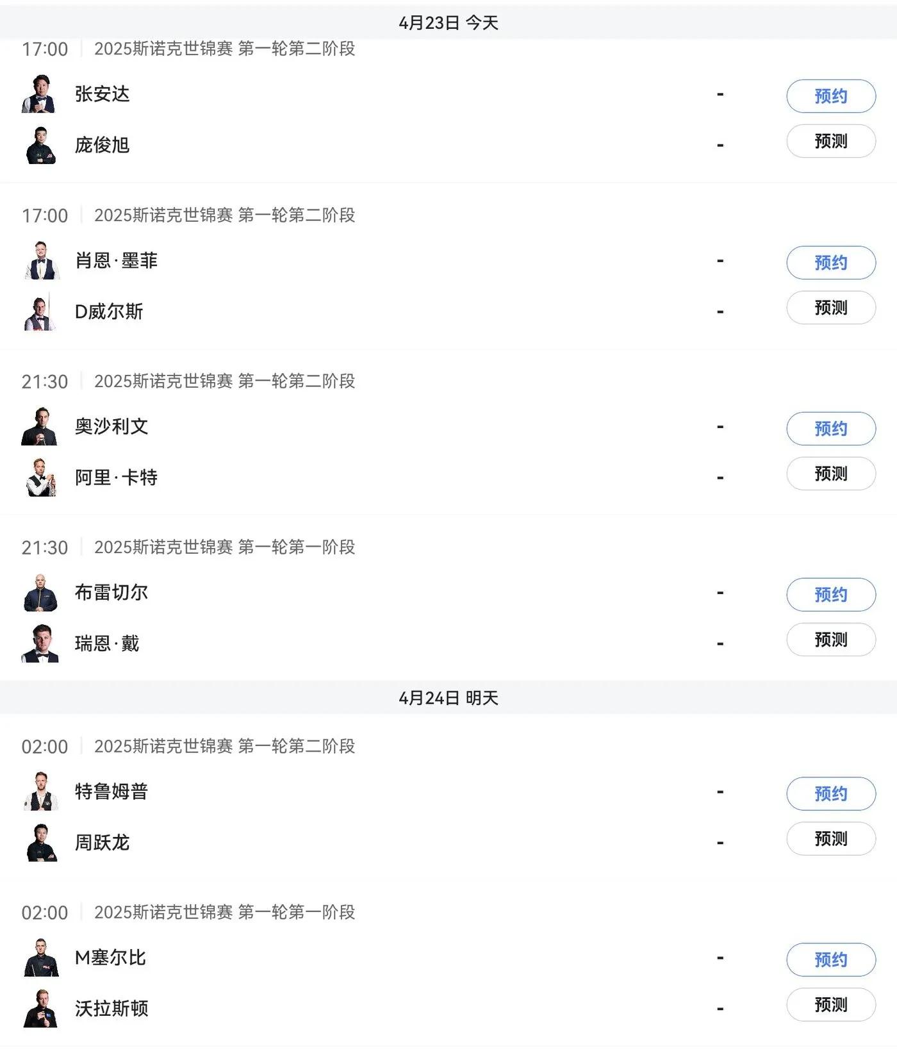
Task: Open 奥沙利文's avatar photo
Action: point(40,426)
